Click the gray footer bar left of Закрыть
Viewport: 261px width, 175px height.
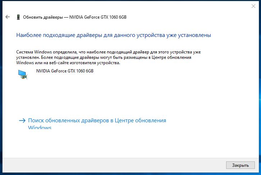114,165
